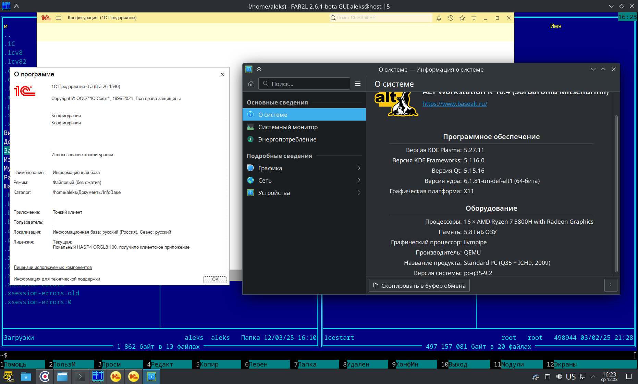This screenshot has height=384, width=638.
Task: Open the ALT application launcher in taskbar
Action: (9, 377)
